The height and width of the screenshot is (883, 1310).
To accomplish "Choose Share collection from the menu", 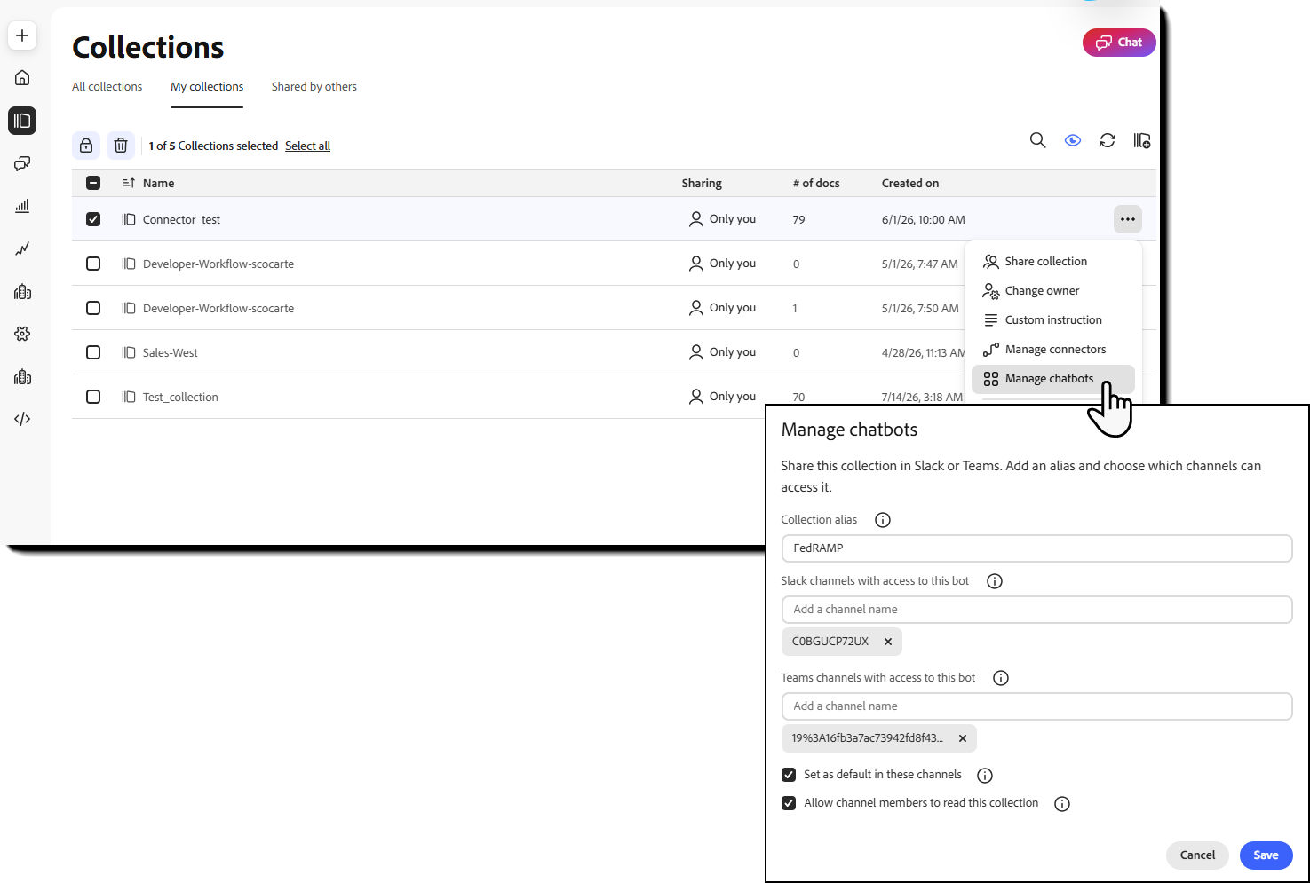I will [1053, 261].
